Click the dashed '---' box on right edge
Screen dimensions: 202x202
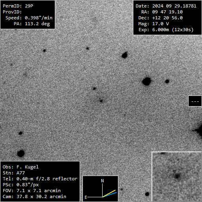(195, 101)
